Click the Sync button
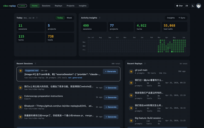The image size is (204, 128). [182, 18]
